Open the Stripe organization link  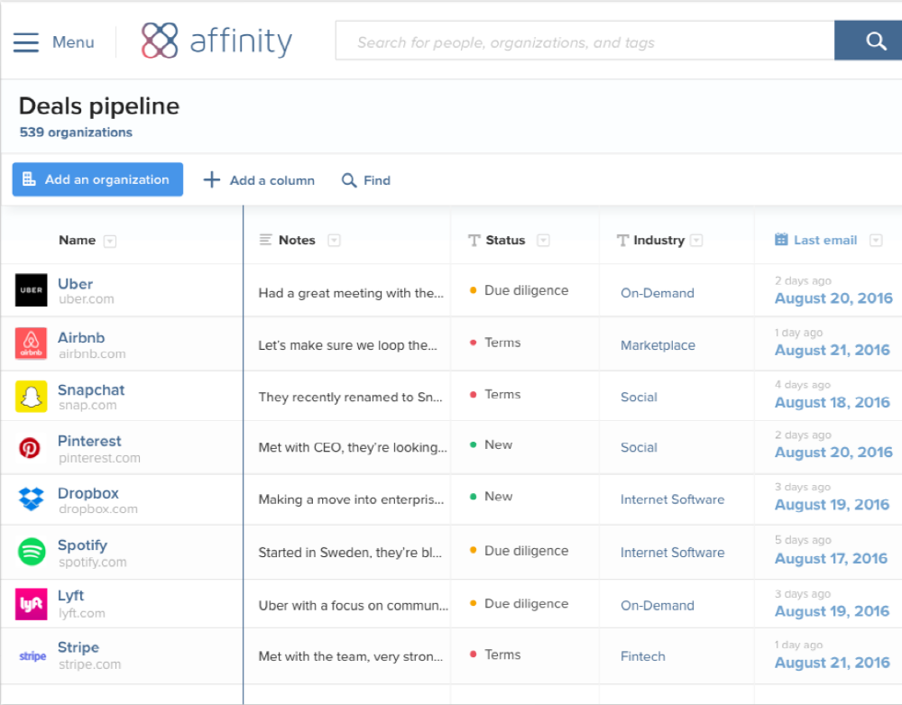(78, 647)
